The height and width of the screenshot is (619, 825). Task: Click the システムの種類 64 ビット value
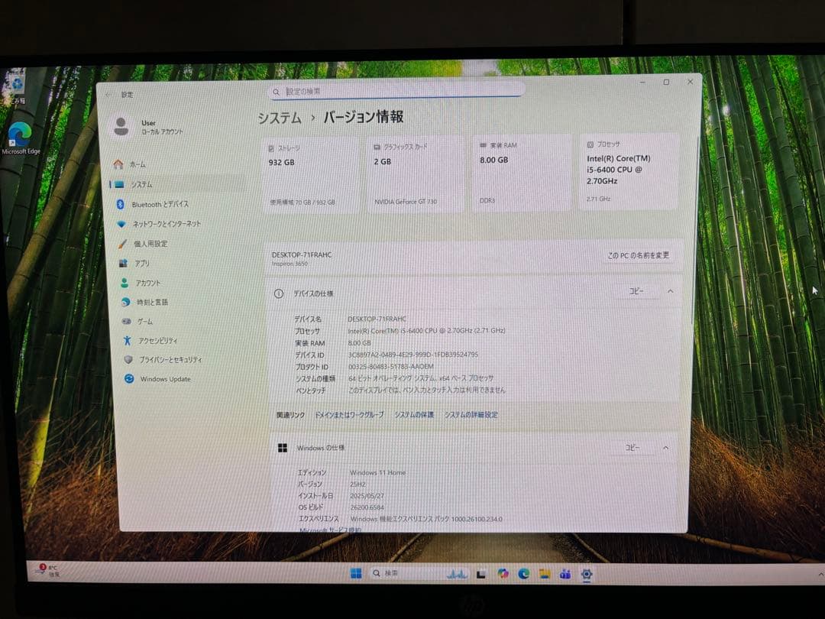pyautogui.click(x=421, y=378)
